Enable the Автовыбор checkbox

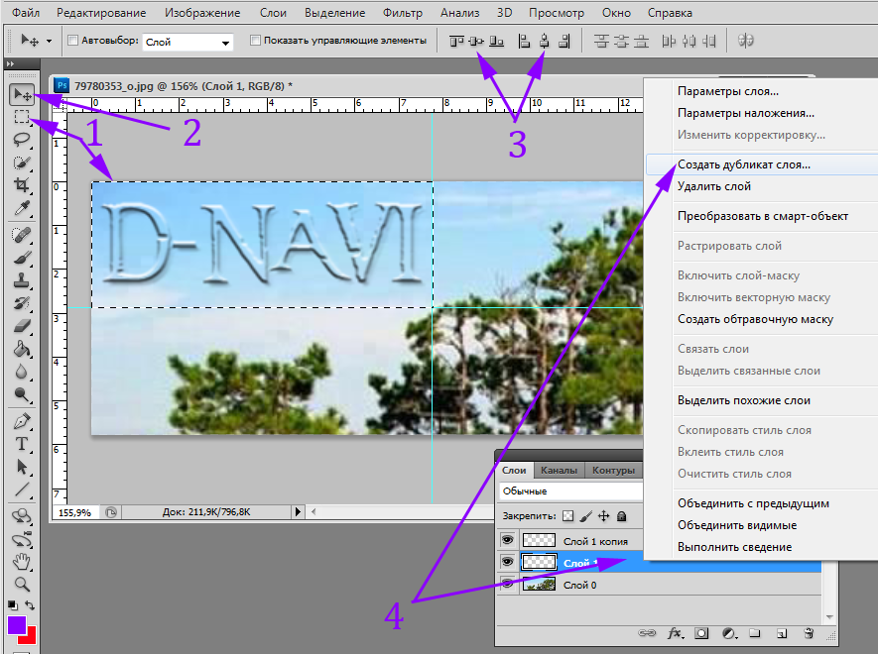tap(72, 41)
